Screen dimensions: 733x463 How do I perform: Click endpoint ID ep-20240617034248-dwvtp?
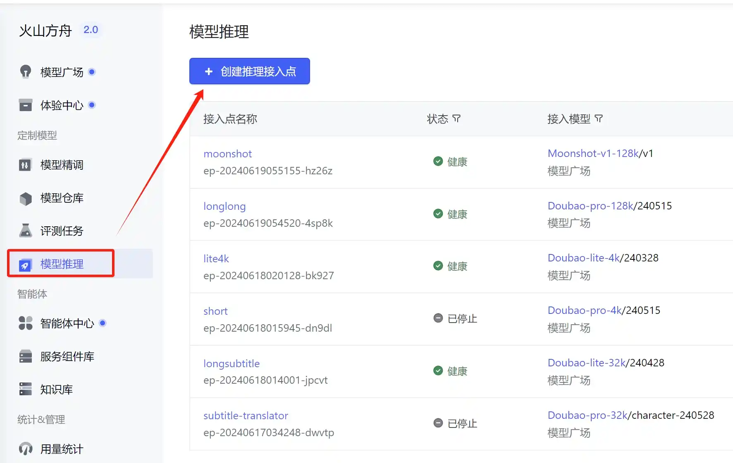tap(269, 432)
